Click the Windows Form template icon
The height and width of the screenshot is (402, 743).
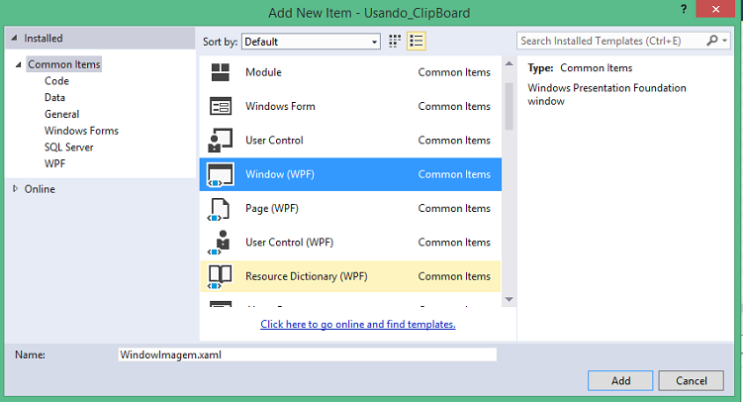221,106
